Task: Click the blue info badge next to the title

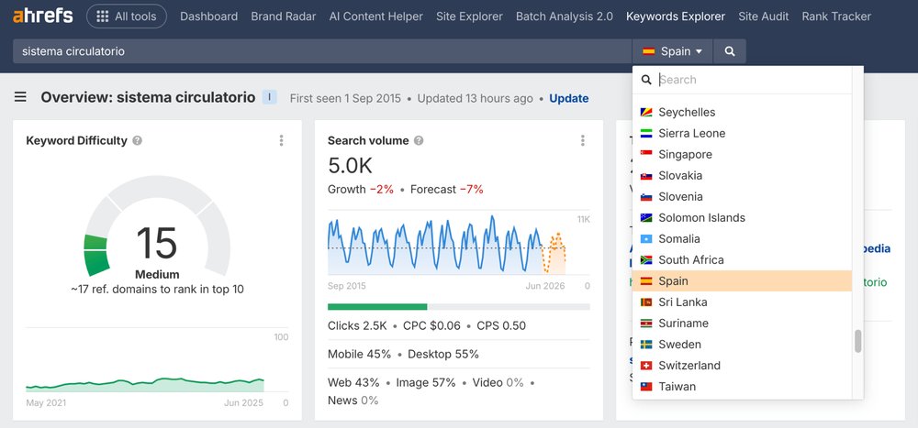Action: click(x=269, y=97)
